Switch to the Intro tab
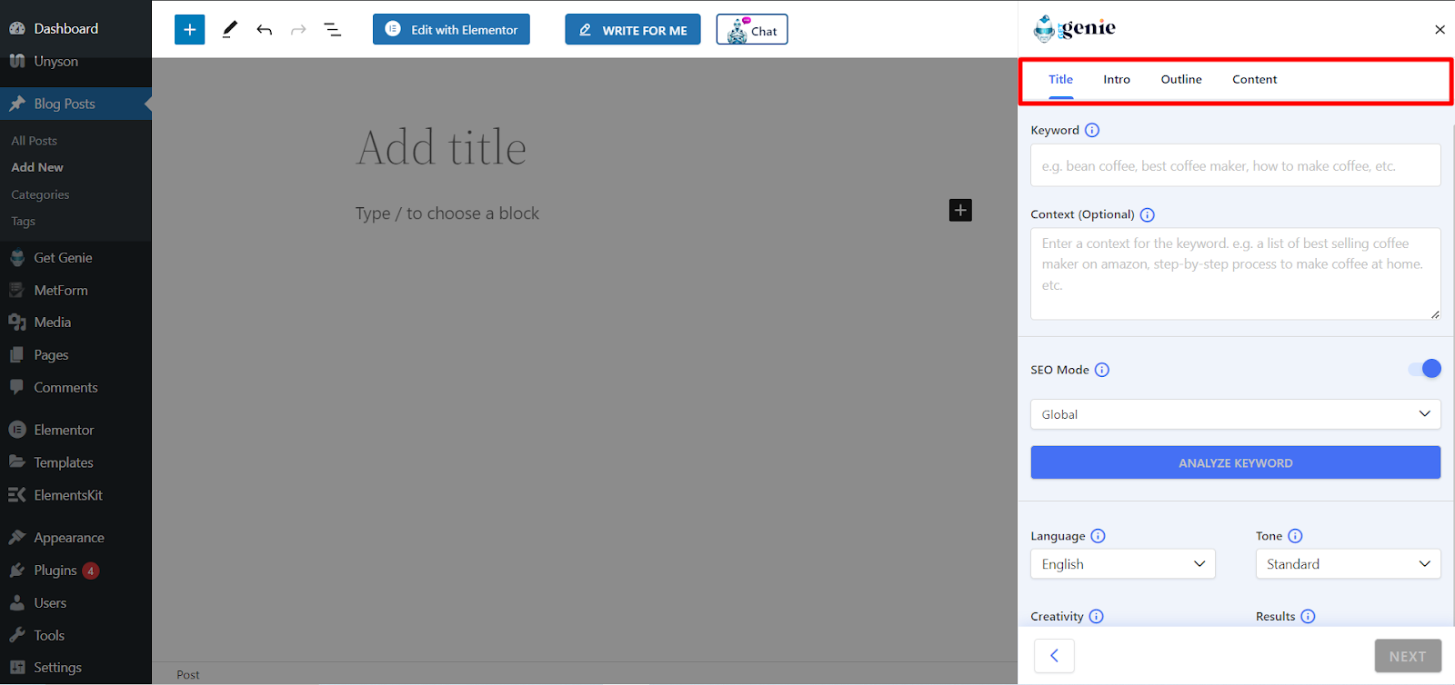Screen dimensions: 1455x685 [x=1117, y=79]
